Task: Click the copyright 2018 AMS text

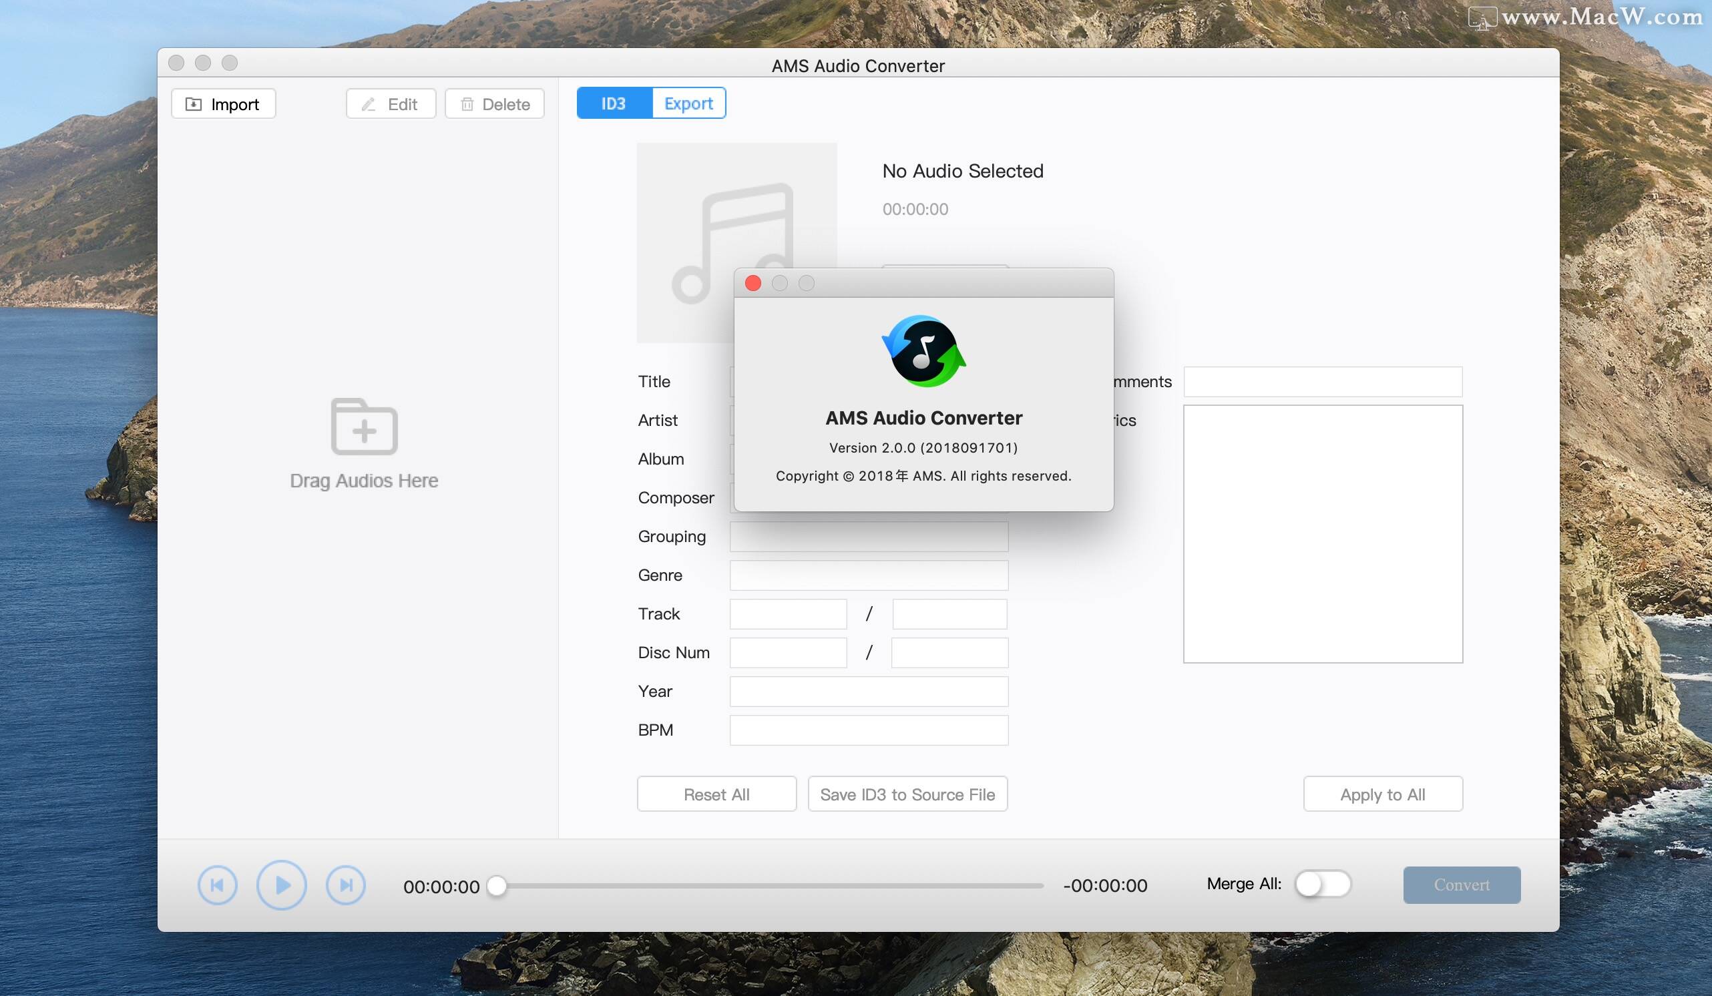Action: point(923,475)
